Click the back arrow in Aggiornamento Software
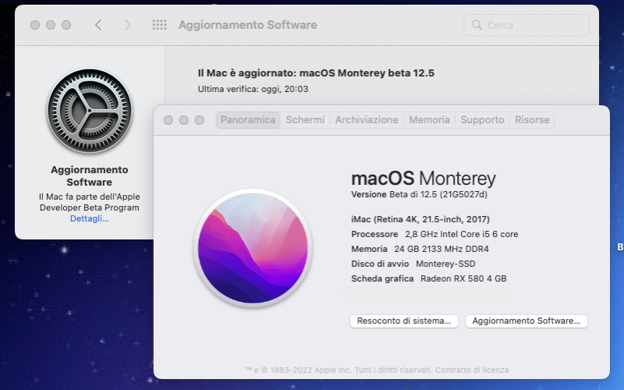The width and height of the screenshot is (624, 390). point(98,25)
